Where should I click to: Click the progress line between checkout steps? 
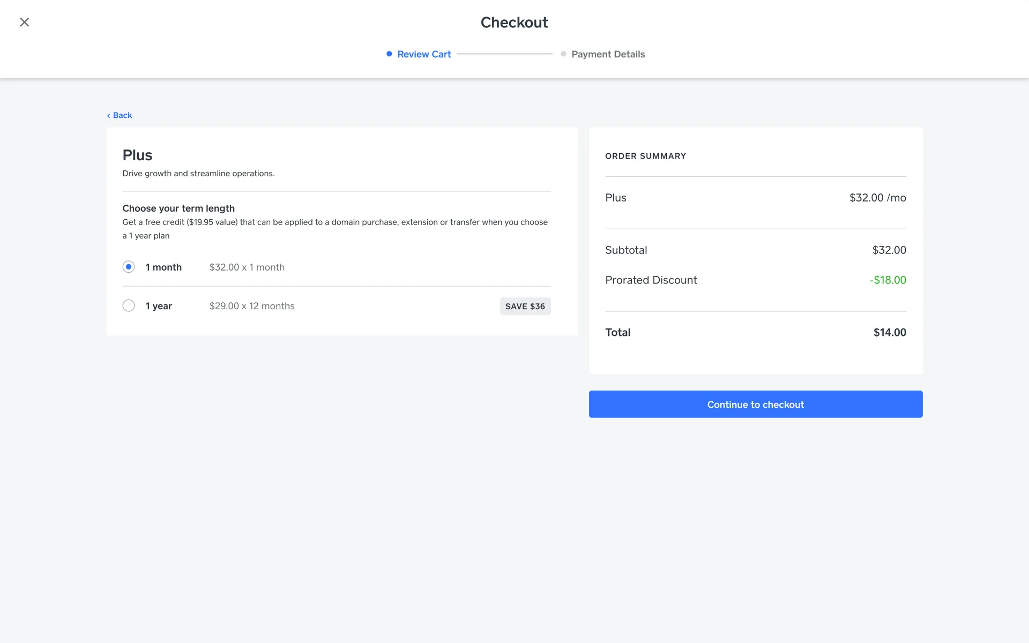tap(504, 54)
